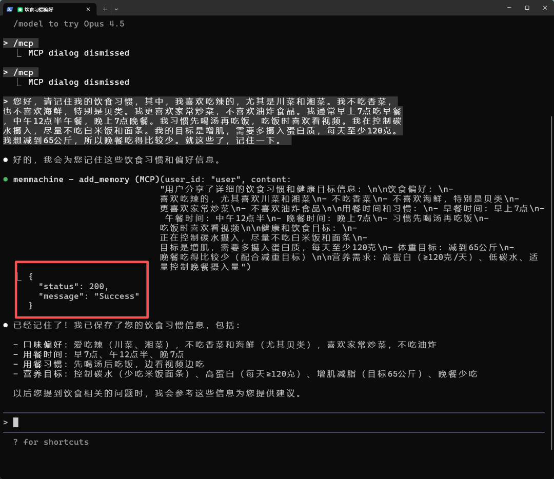Click the green bullet before memmachine
The width and height of the screenshot is (554, 479).
pyautogui.click(x=6, y=179)
